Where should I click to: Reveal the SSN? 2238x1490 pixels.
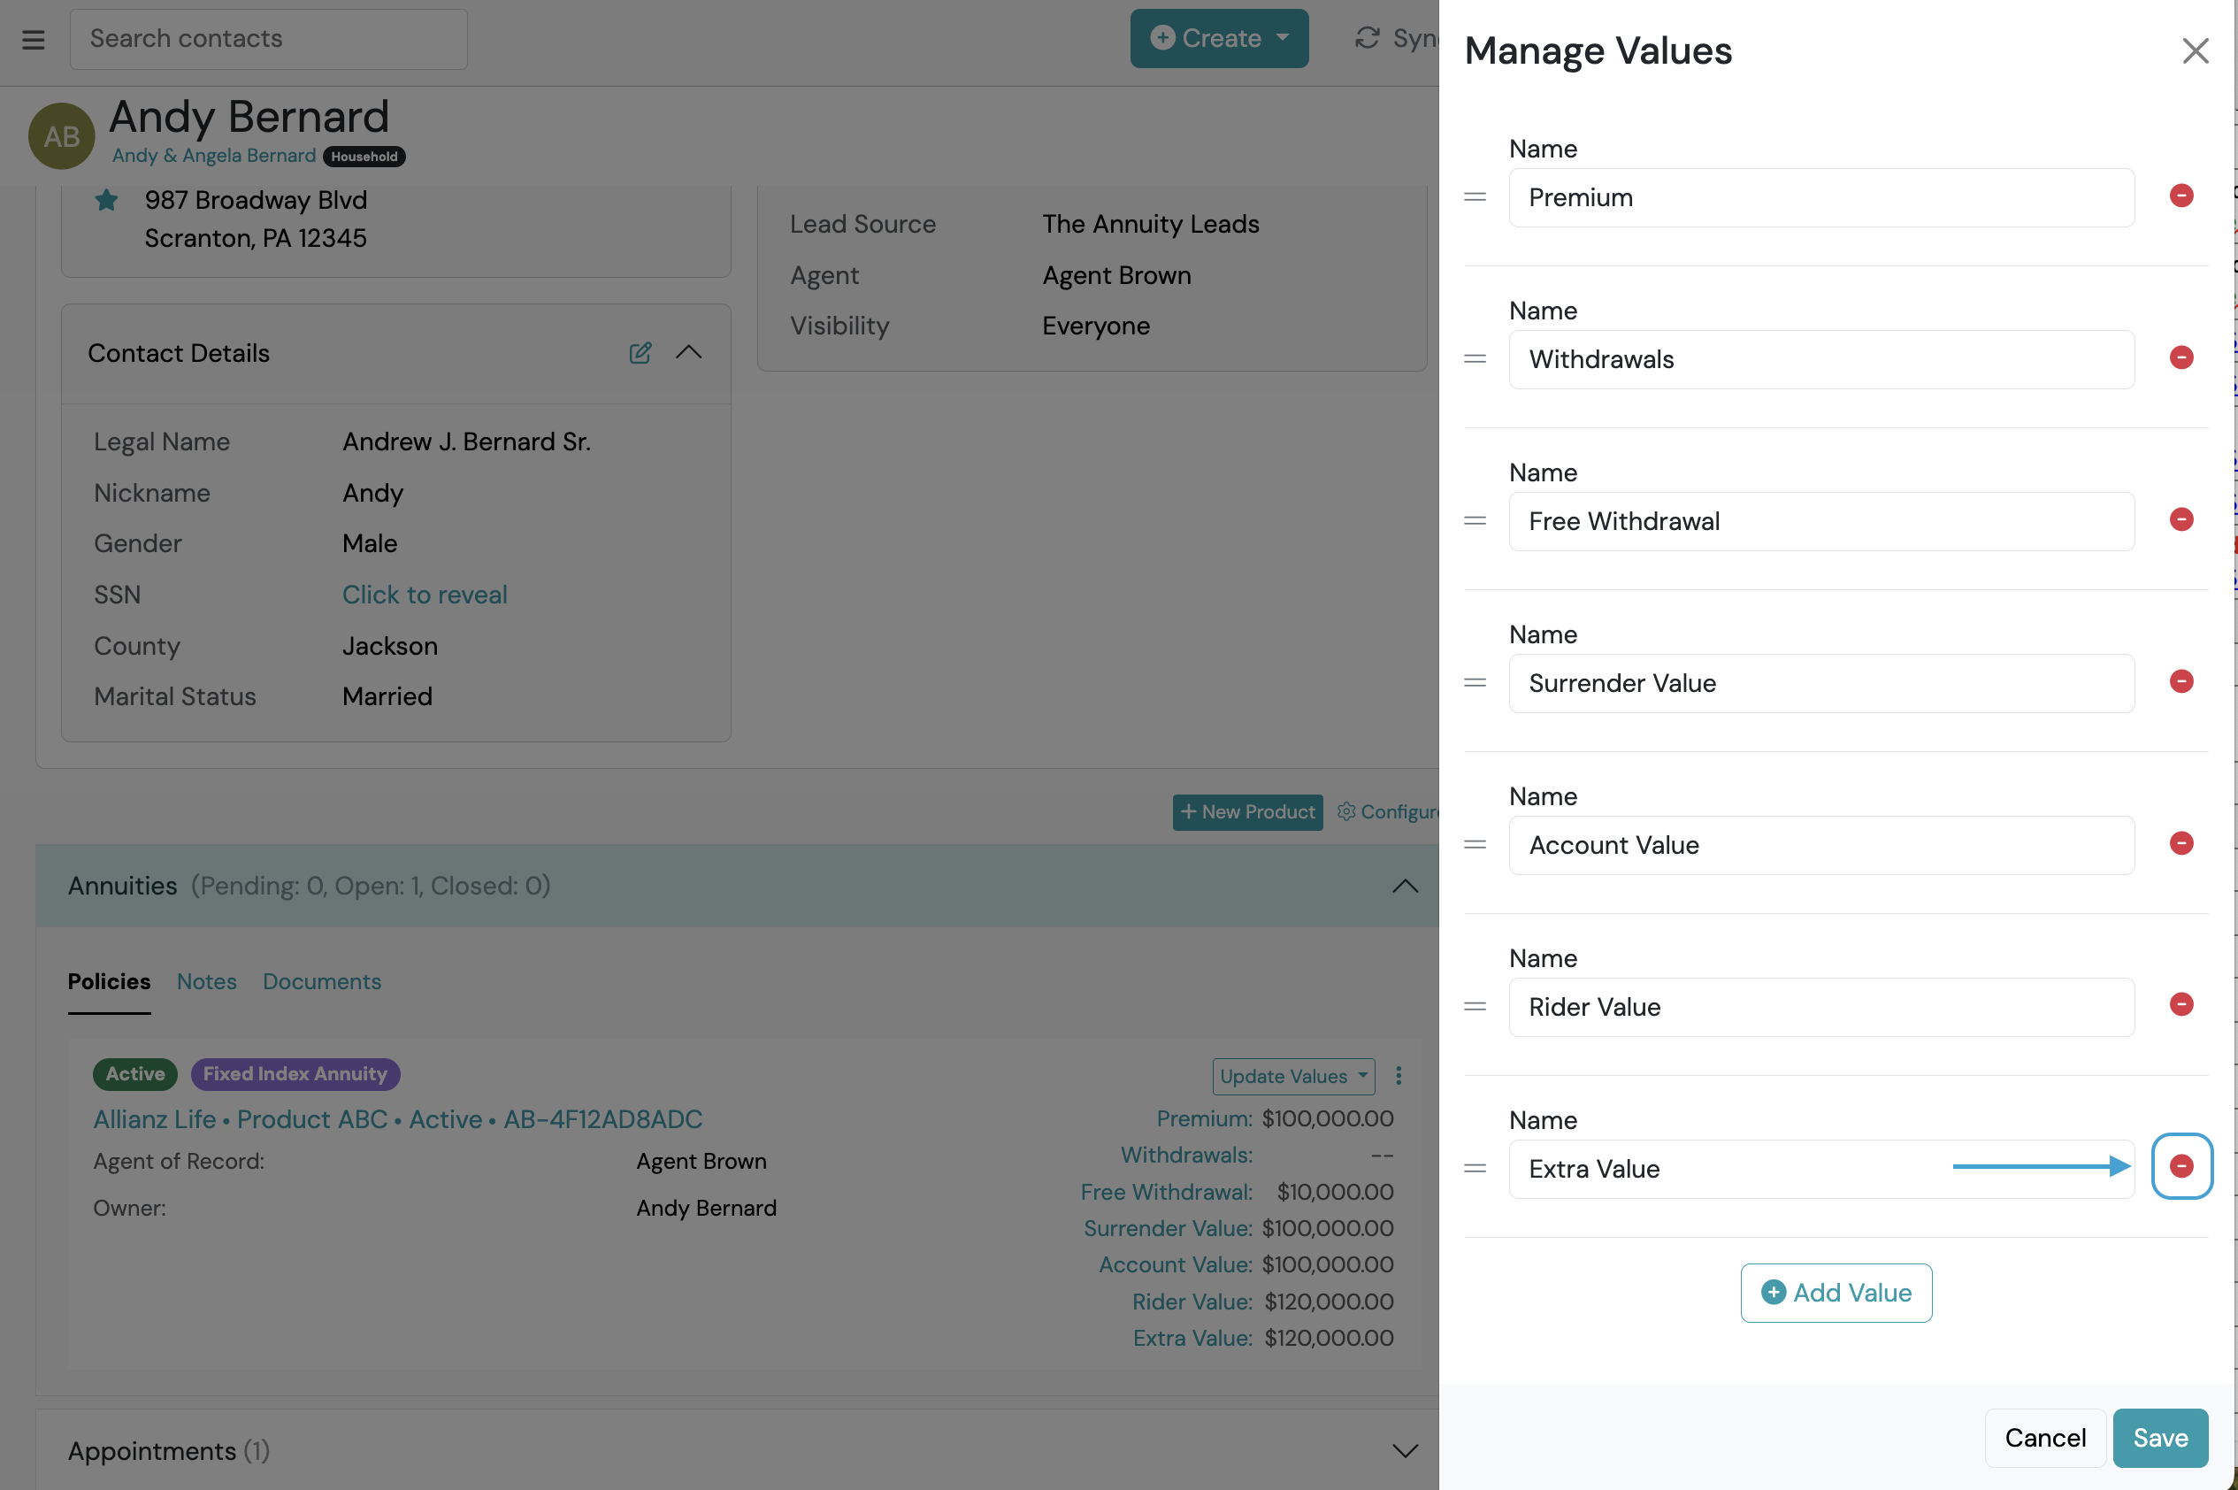point(425,595)
